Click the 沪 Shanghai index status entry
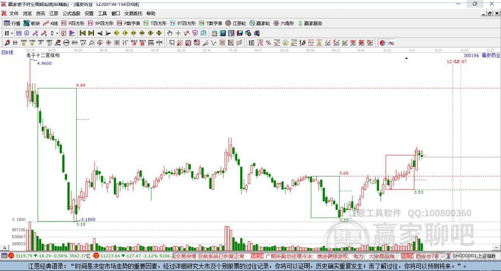 click(x=48, y=256)
